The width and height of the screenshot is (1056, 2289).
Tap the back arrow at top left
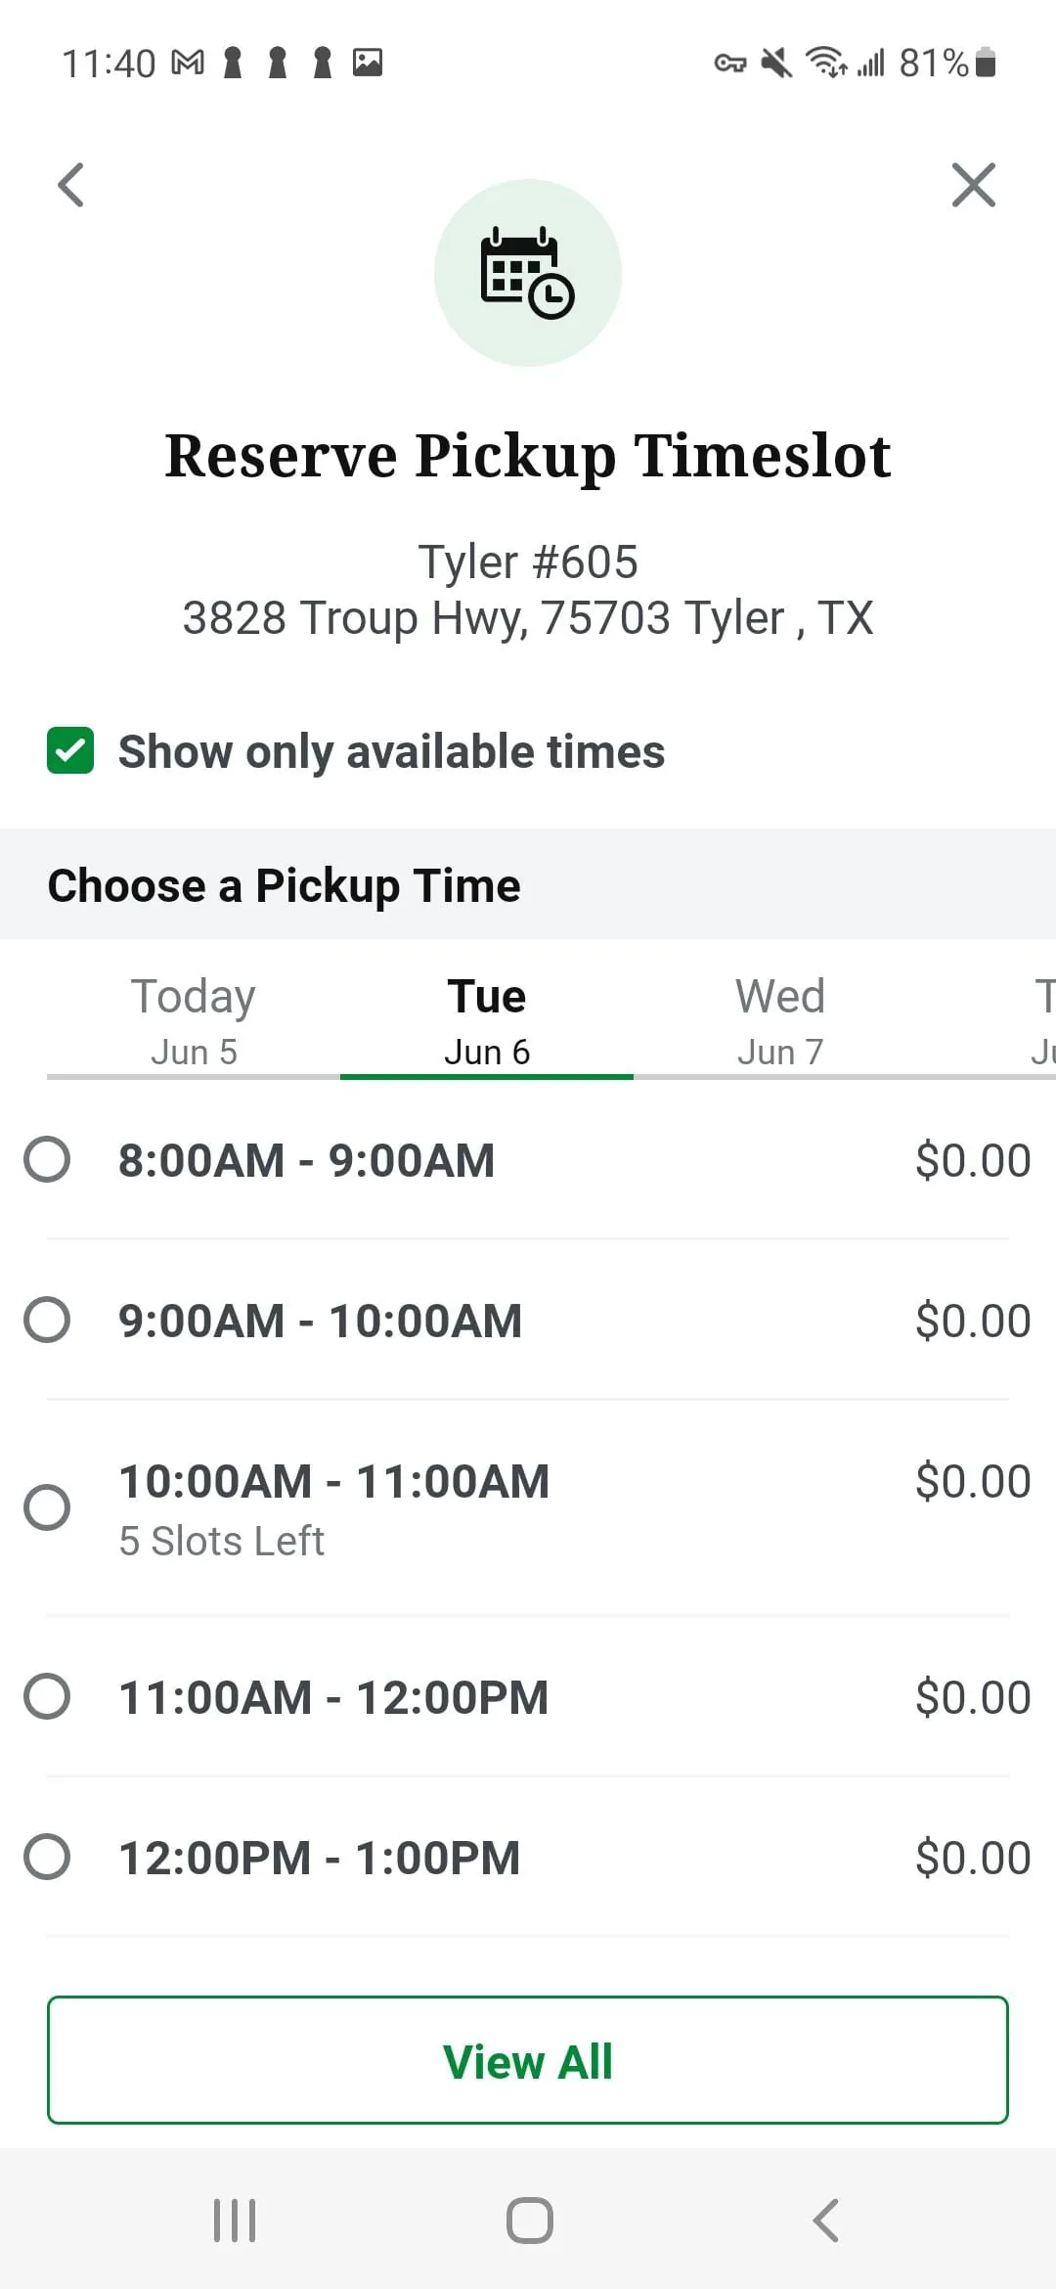(71, 185)
